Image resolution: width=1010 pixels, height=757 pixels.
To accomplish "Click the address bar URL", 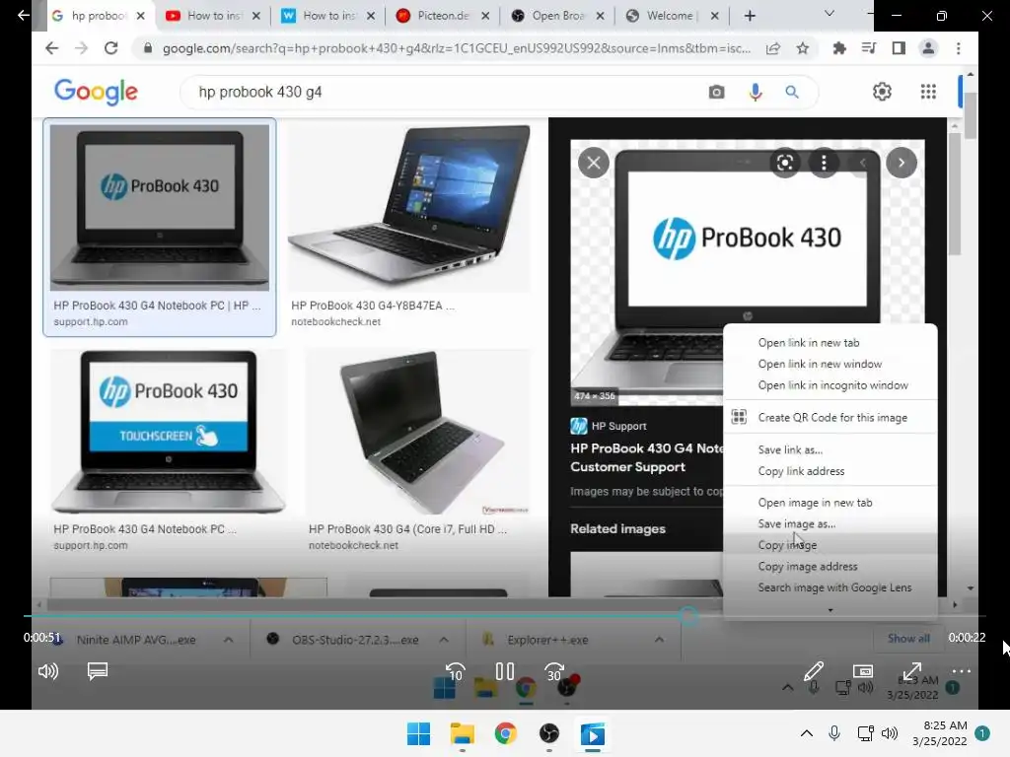I will [x=456, y=48].
